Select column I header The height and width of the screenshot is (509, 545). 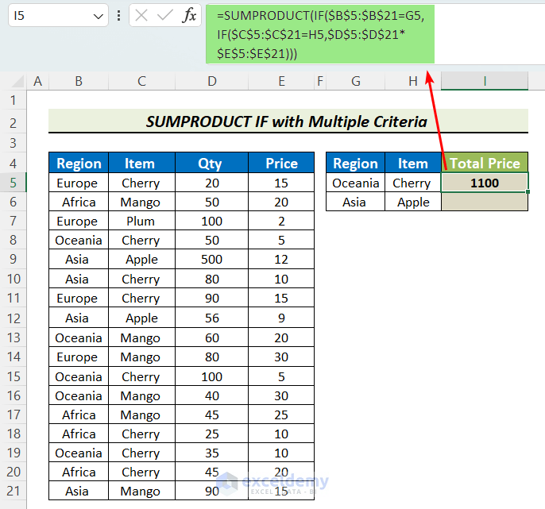tap(485, 81)
